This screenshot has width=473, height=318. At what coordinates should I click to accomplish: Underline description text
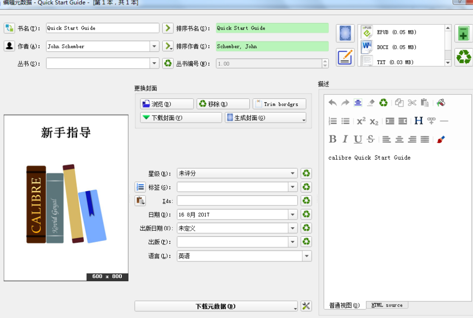[358, 139]
